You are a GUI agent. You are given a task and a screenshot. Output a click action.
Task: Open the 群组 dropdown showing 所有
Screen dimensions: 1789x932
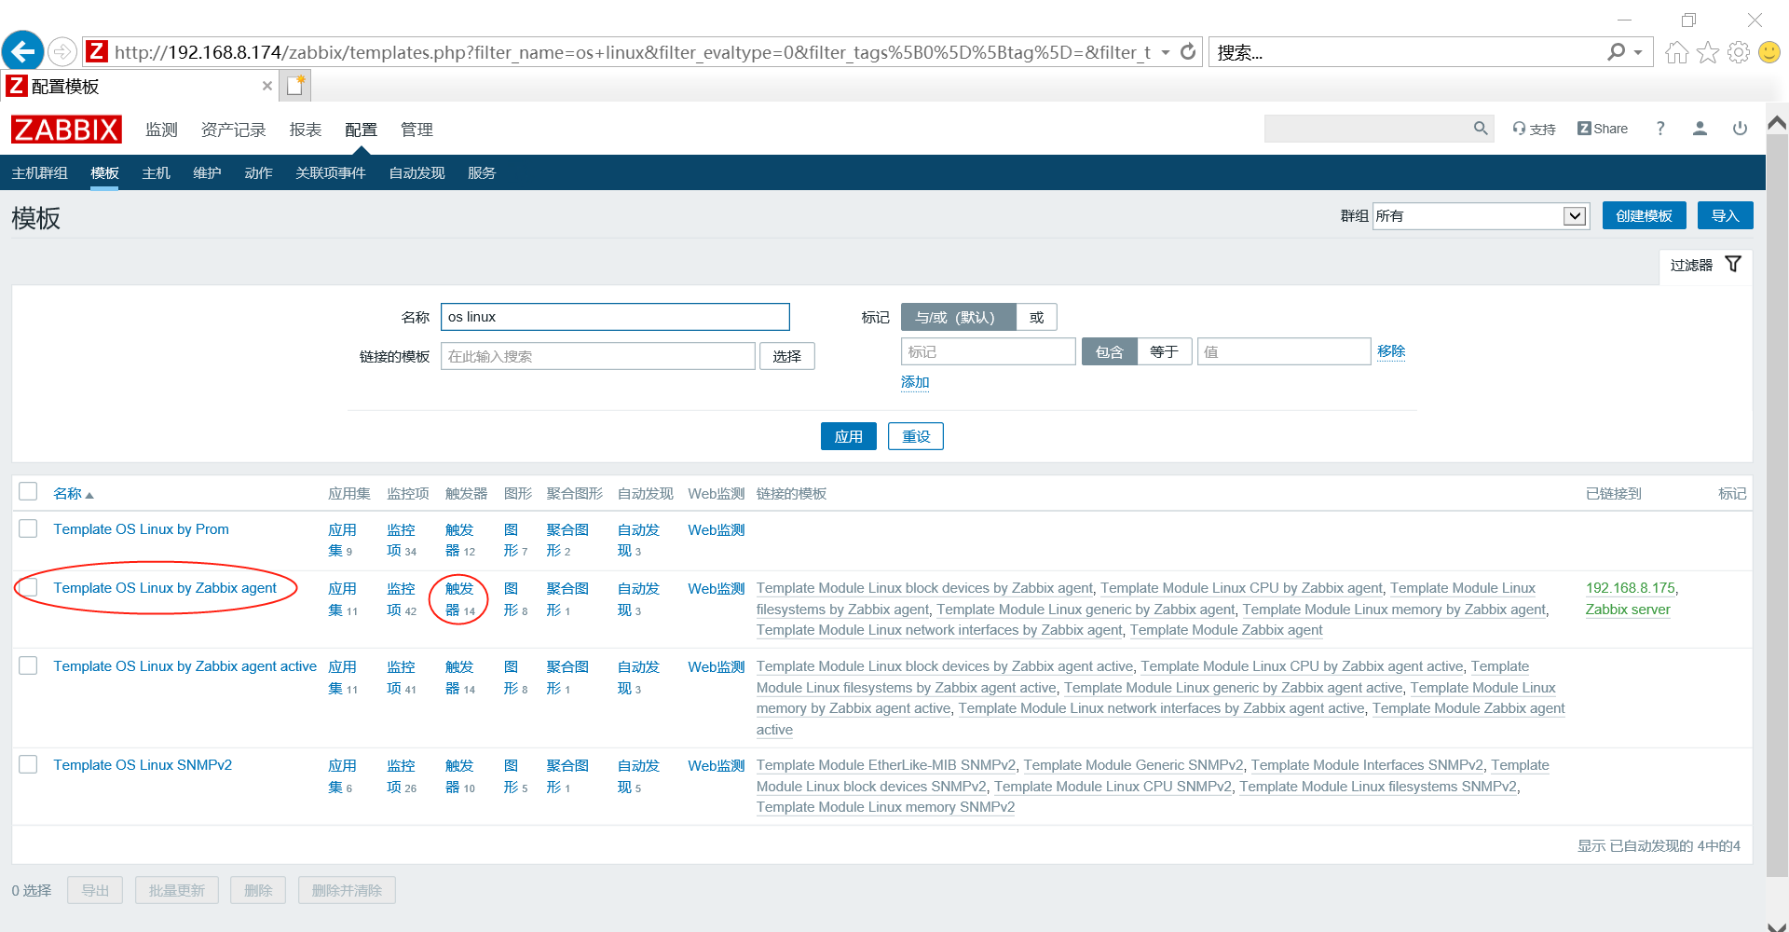[x=1480, y=216]
